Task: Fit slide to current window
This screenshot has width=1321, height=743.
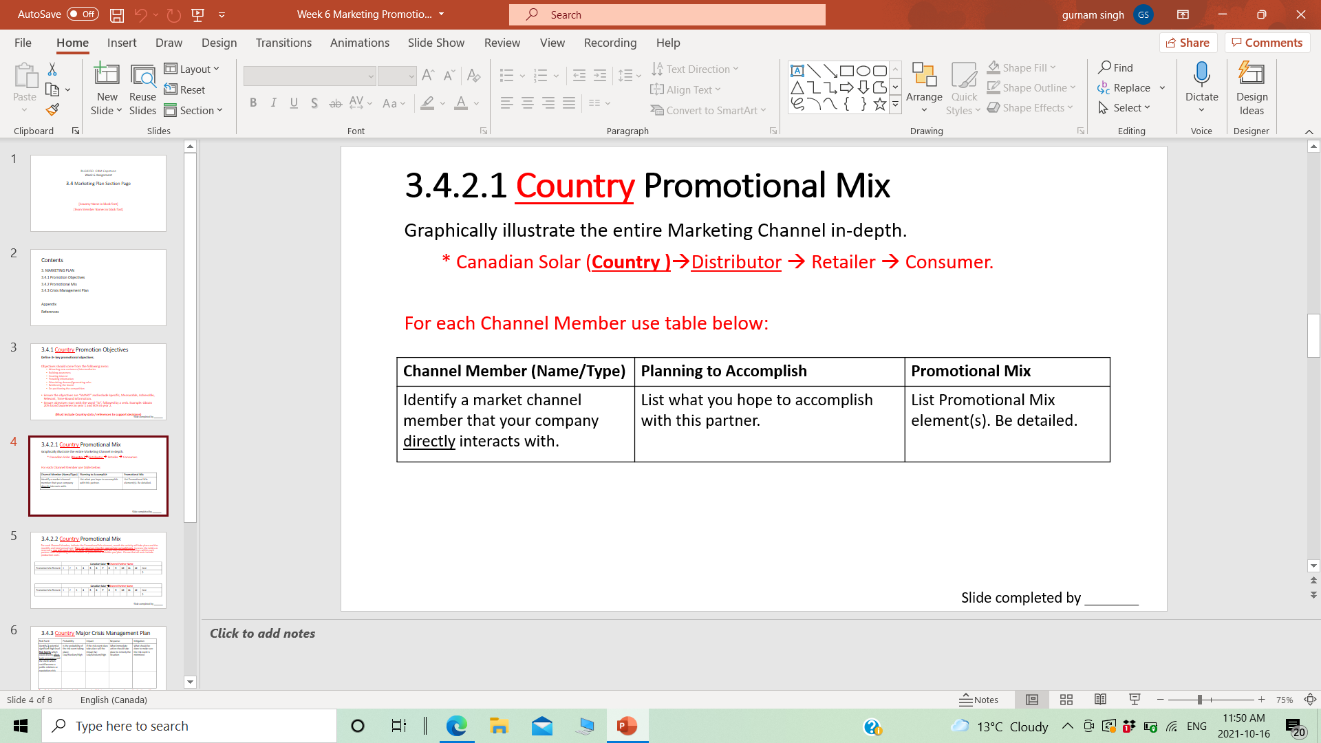Action: pos(1310,700)
